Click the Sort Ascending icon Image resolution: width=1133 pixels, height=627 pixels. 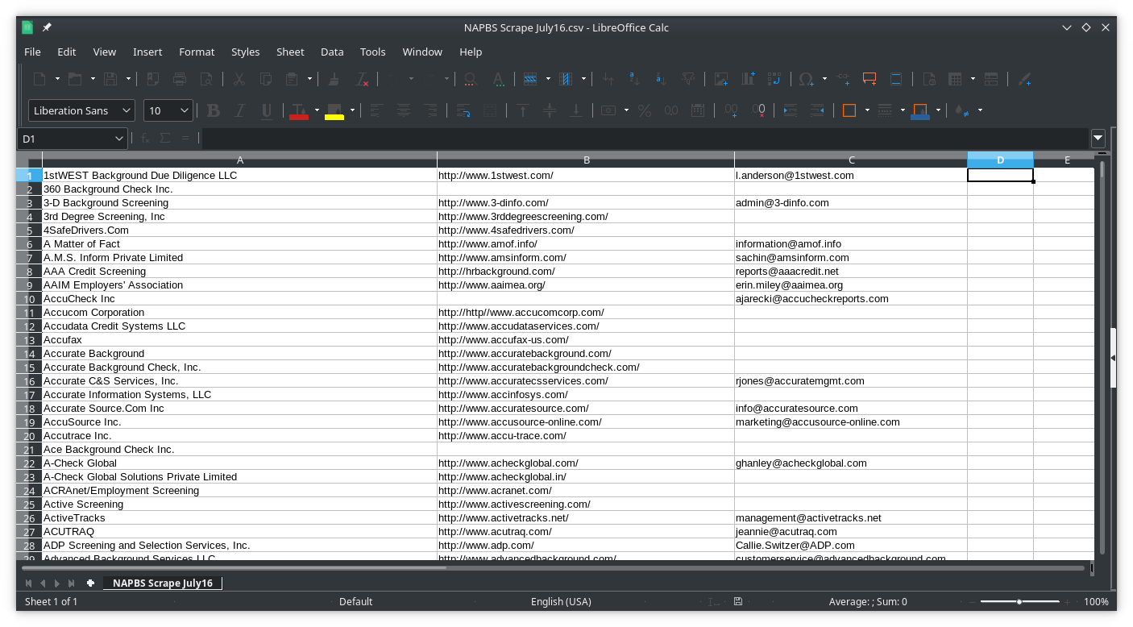635,79
